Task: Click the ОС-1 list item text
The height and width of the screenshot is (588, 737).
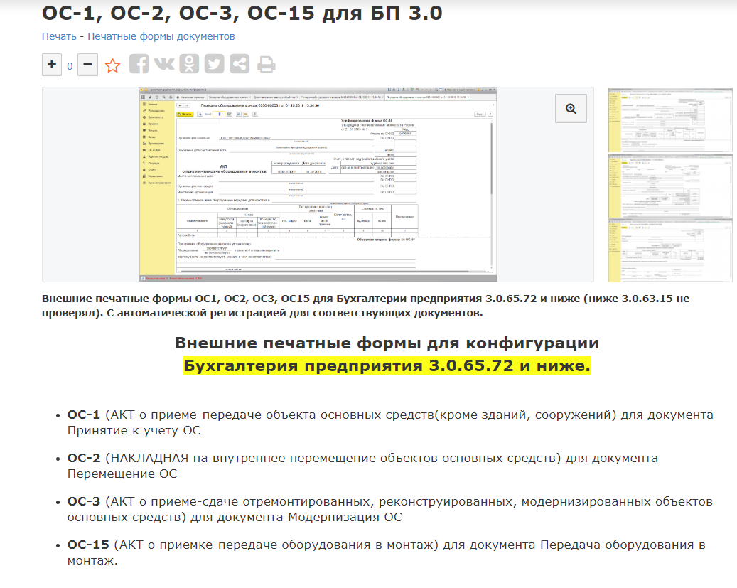Action: pos(390,422)
